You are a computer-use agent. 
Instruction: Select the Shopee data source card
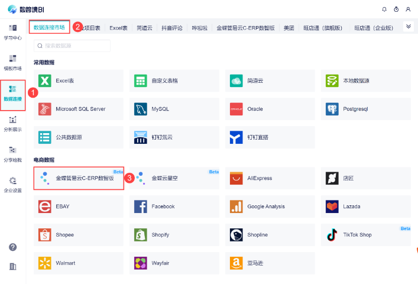pos(79,235)
